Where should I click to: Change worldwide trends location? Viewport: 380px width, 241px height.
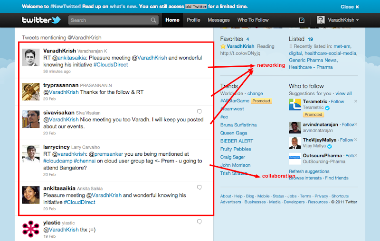(255, 93)
